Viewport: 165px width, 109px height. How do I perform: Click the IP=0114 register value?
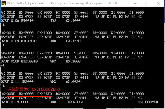[x=81, y=98]
